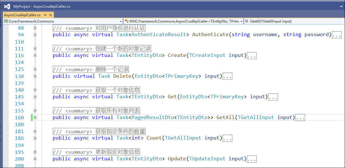Screen dimensions: 345x168
Task: Click the ellipsis box after the GetAll signature
Action: coord(300,118)
